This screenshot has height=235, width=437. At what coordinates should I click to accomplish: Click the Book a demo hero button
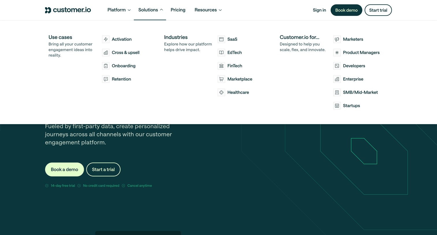pos(64,169)
